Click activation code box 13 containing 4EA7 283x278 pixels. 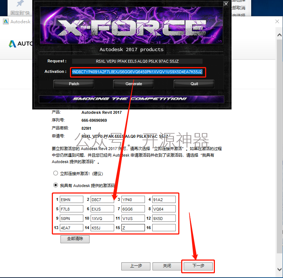(71, 228)
